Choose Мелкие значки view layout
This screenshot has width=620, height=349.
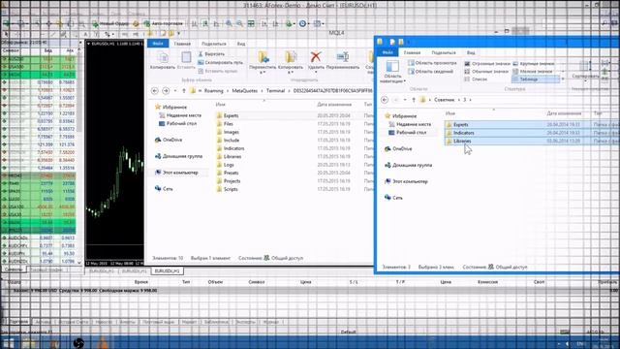pyautogui.click(x=532, y=72)
